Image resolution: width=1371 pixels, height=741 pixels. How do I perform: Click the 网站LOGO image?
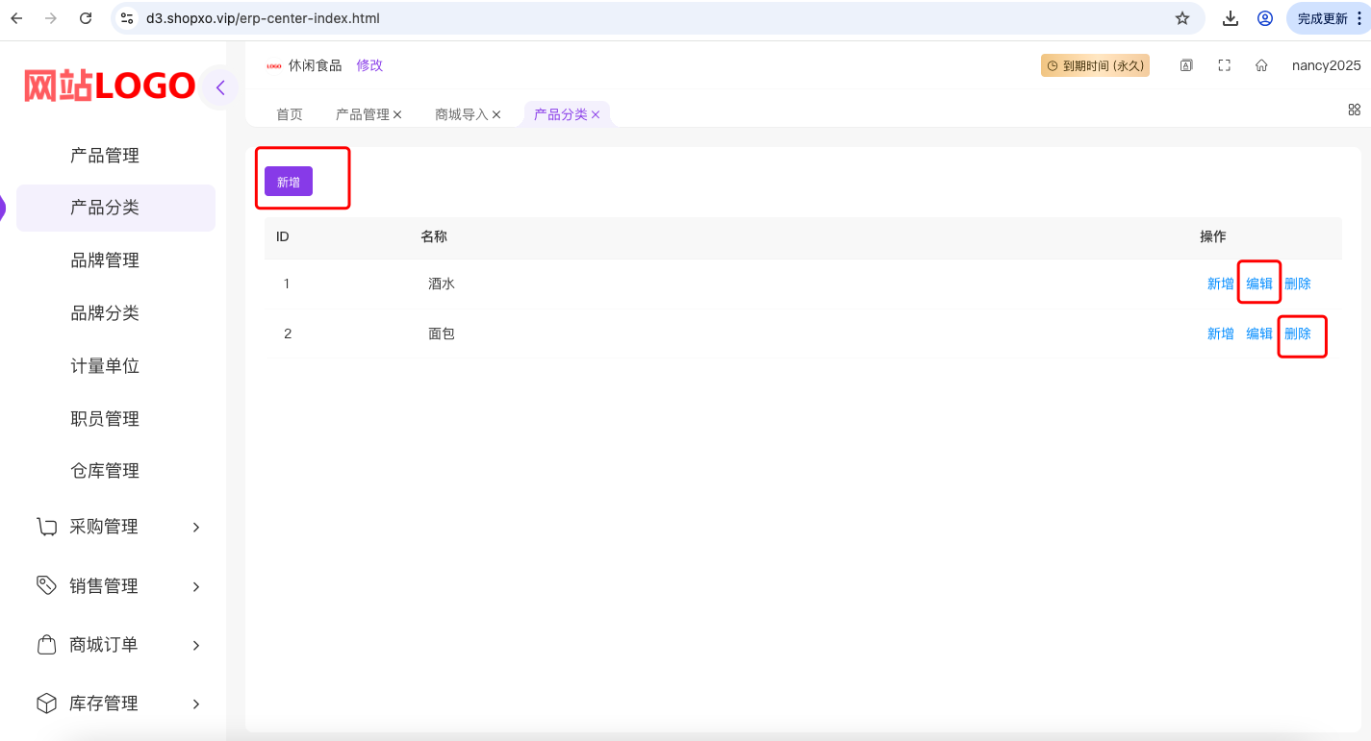(110, 86)
